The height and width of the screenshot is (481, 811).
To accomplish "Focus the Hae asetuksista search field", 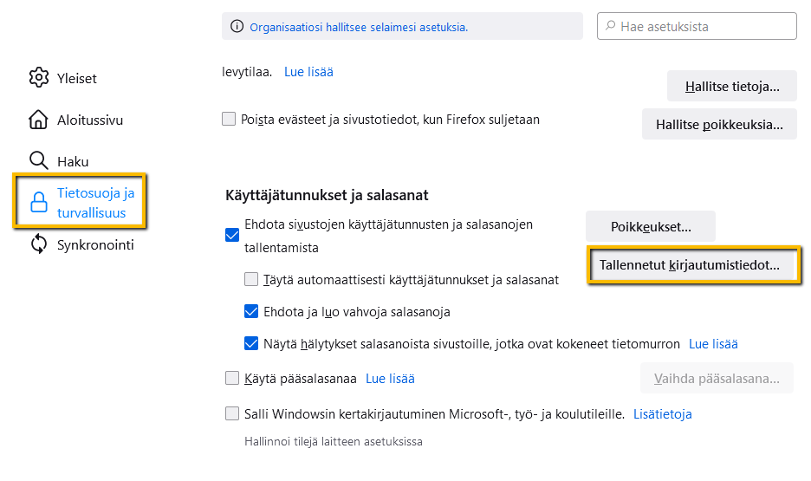I will tap(704, 27).
